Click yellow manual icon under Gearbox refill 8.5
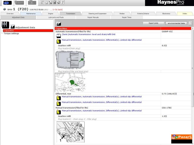The width and height of the screenshot is (194, 145). [59, 41]
